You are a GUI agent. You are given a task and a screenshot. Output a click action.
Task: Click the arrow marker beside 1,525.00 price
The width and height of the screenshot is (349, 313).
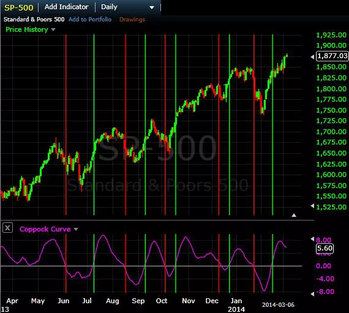coord(312,206)
